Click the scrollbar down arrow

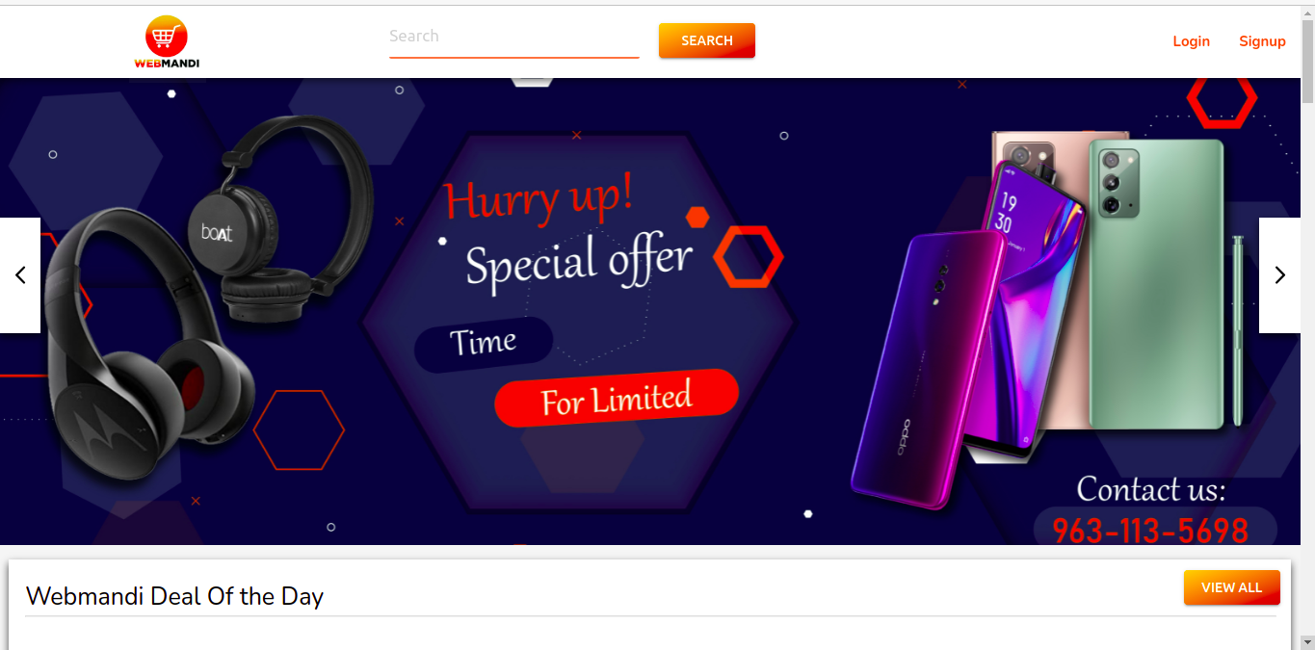pyautogui.click(x=1307, y=641)
